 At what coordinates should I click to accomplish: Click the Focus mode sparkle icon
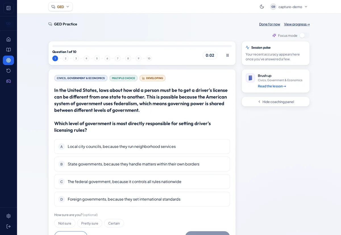(x=274, y=35)
